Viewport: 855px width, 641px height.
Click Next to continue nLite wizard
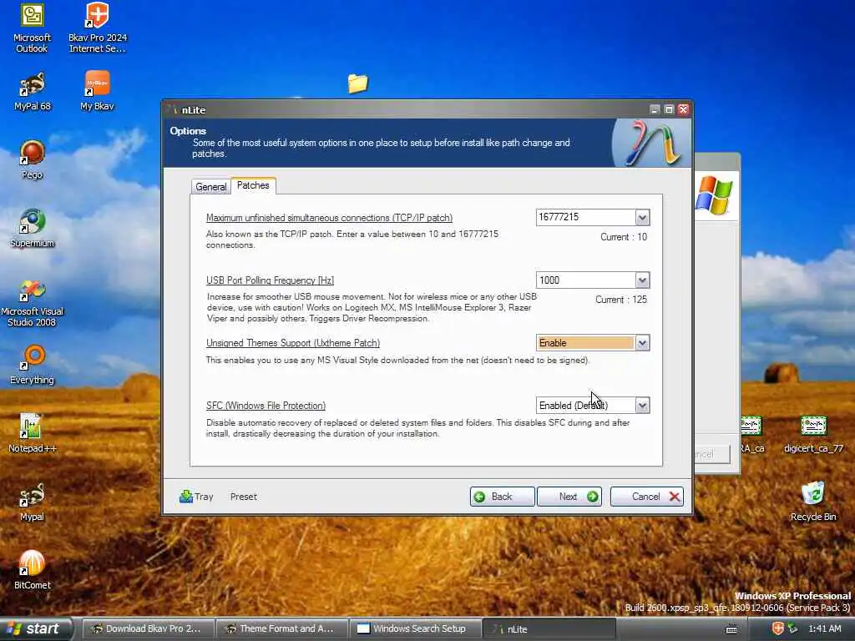click(569, 497)
